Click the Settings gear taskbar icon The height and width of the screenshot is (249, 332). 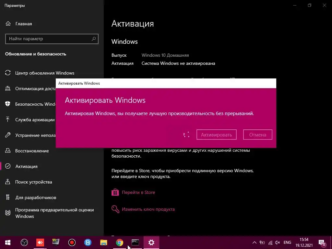coord(151,243)
